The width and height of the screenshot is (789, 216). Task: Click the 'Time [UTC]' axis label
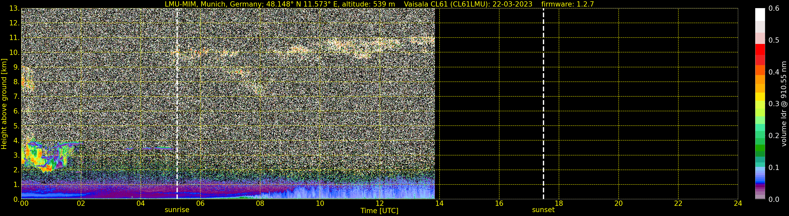pos(379,211)
